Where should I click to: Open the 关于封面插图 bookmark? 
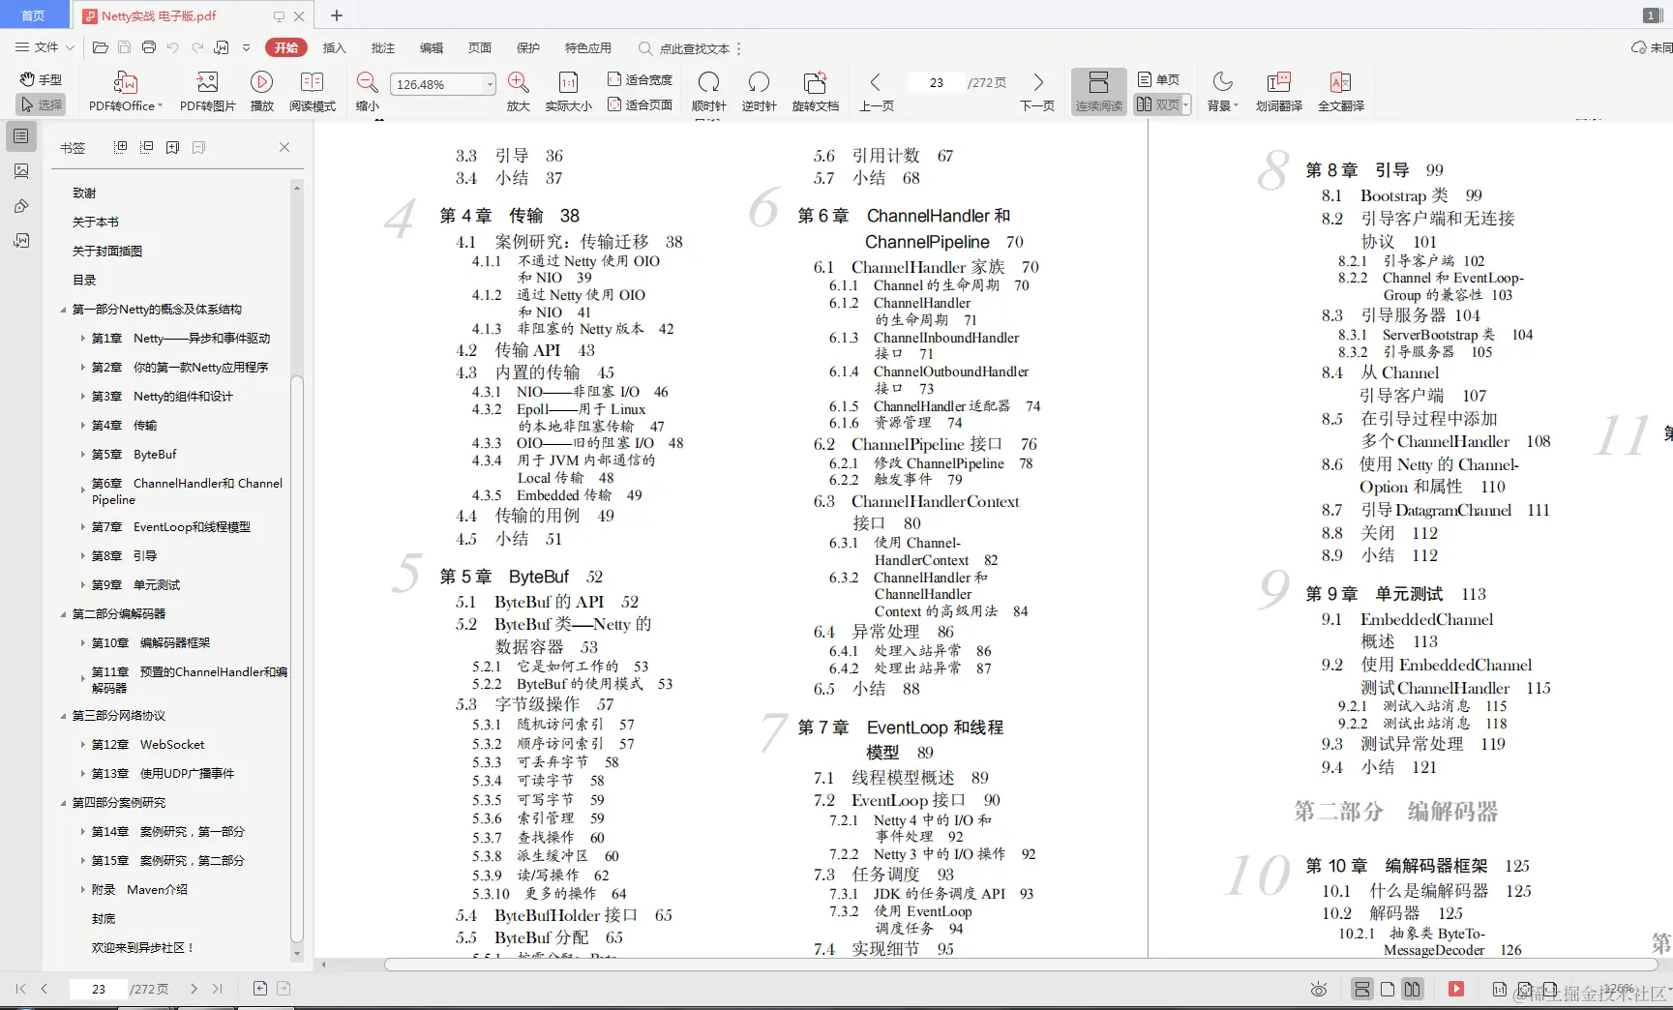(x=107, y=252)
